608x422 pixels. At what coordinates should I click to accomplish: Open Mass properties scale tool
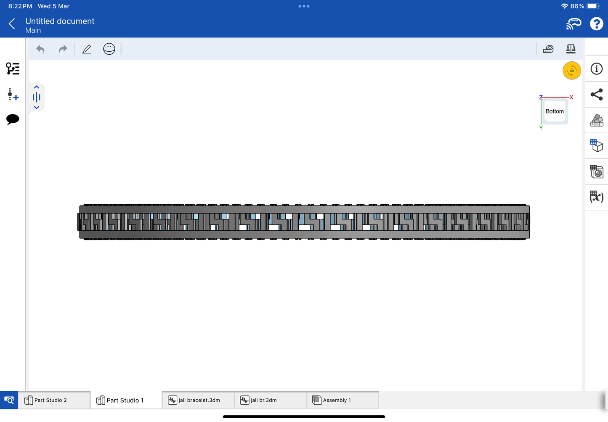571,49
